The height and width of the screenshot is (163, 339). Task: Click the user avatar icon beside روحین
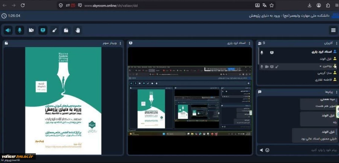335,66
